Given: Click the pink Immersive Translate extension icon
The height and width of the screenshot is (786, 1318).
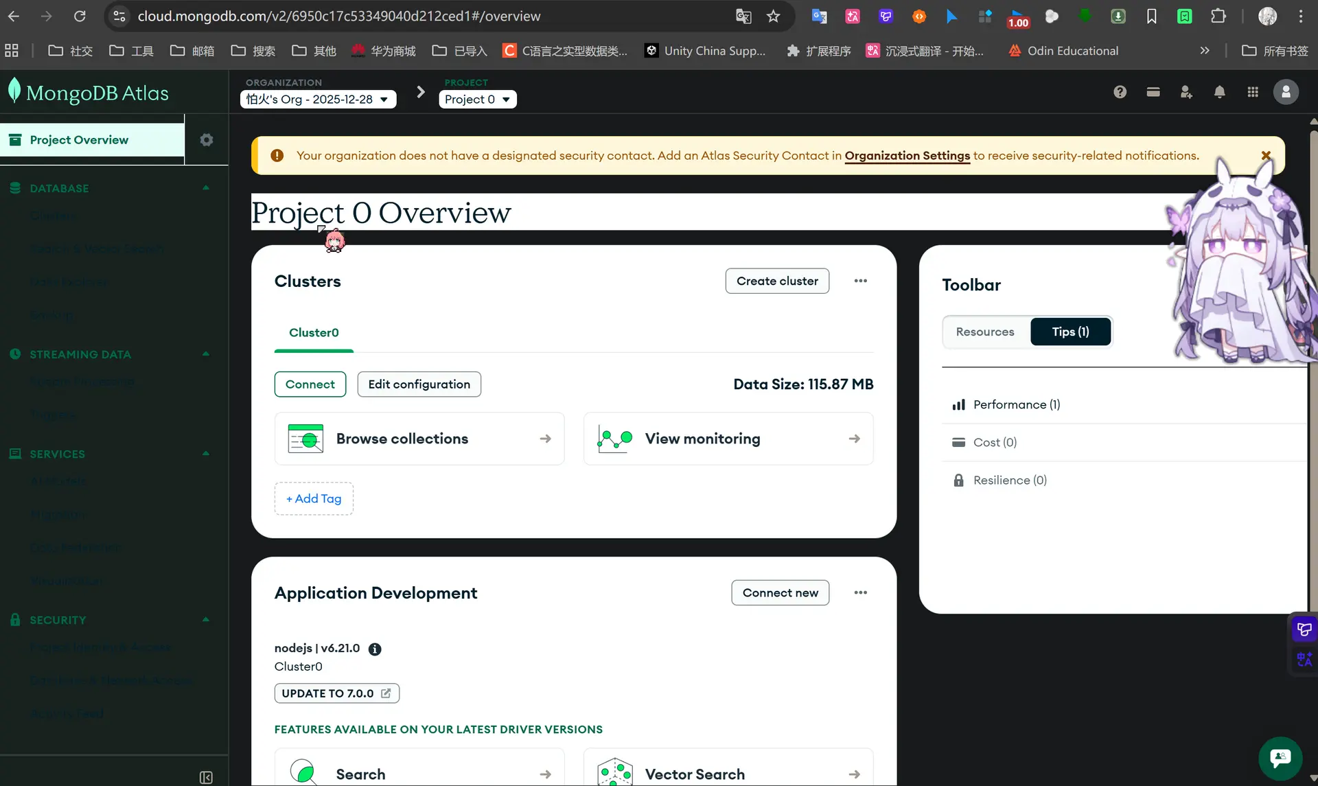Looking at the screenshot, I should point(853,16).
